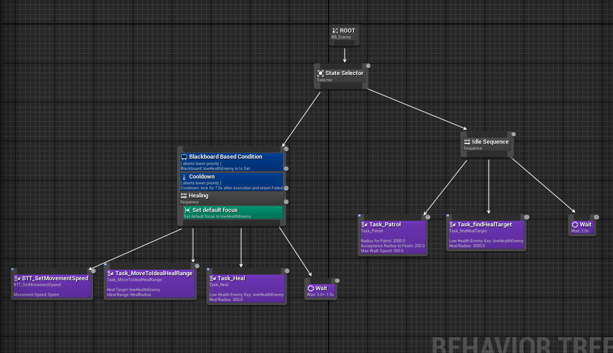Click the Cooldown decorator icon

coord(184,177)
